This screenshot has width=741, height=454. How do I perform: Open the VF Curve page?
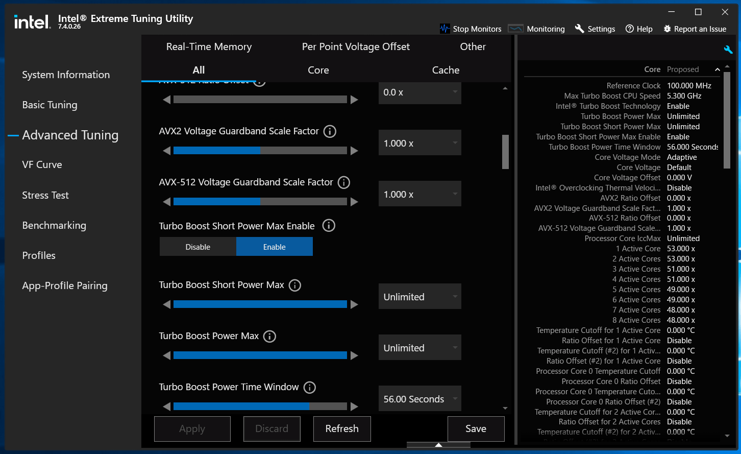click(42, 164)
